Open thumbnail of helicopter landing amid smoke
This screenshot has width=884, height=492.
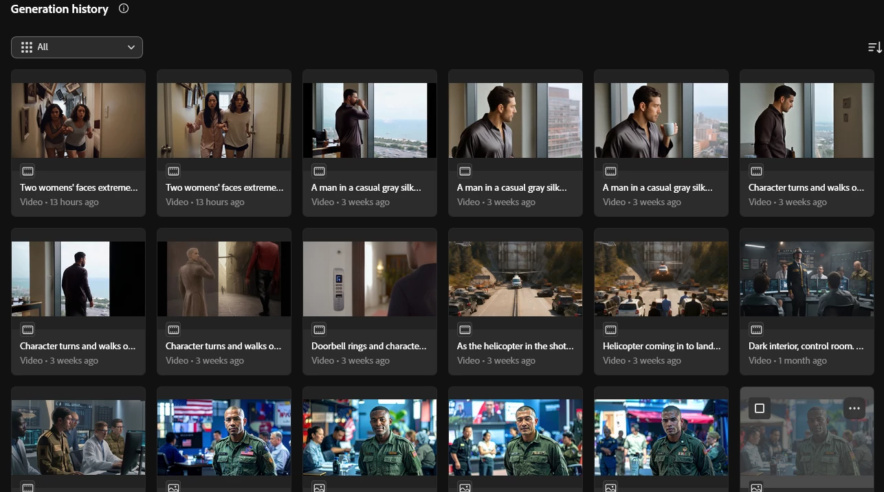[x=661, y=279]
